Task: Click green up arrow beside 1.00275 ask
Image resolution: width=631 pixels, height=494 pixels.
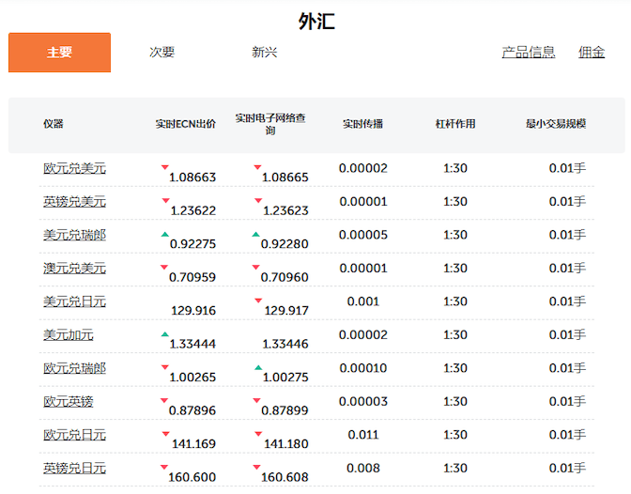Action: [x=258, y=367]
